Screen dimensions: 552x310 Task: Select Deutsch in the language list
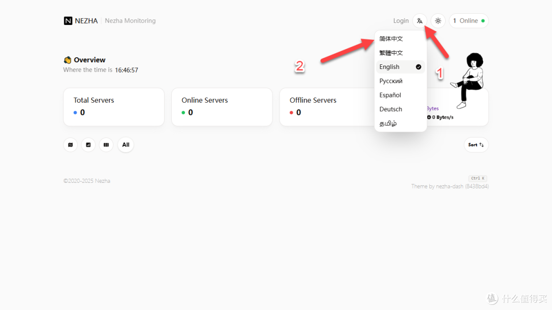(391, 109)
